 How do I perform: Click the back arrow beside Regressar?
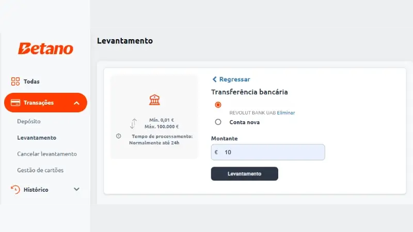pos(215,79)
